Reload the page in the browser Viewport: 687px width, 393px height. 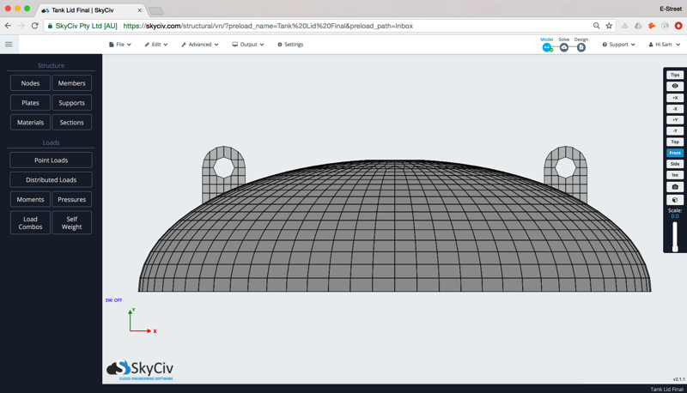(34, 26)
